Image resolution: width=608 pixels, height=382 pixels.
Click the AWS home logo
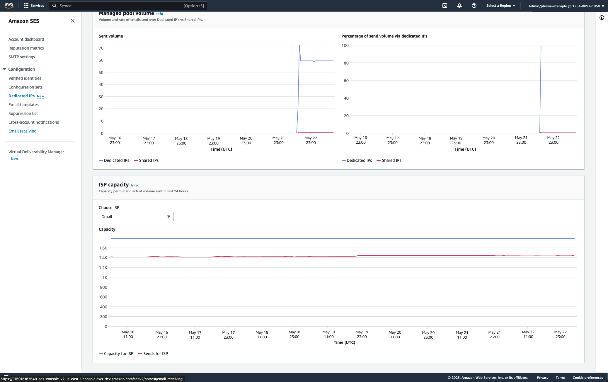click(9, 5)
